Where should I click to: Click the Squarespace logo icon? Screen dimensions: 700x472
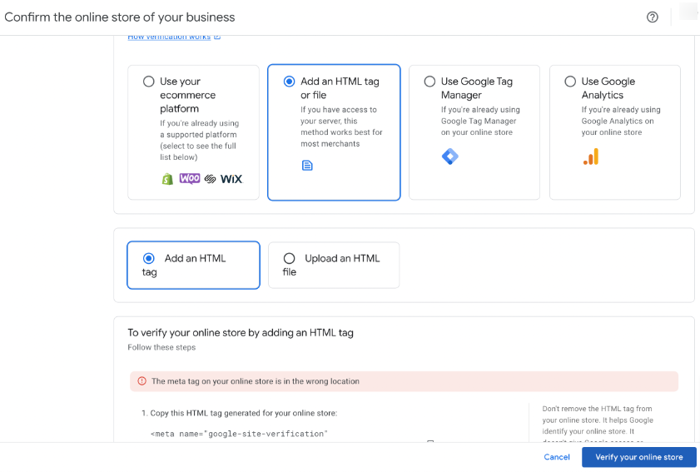[x=211, y=179]
